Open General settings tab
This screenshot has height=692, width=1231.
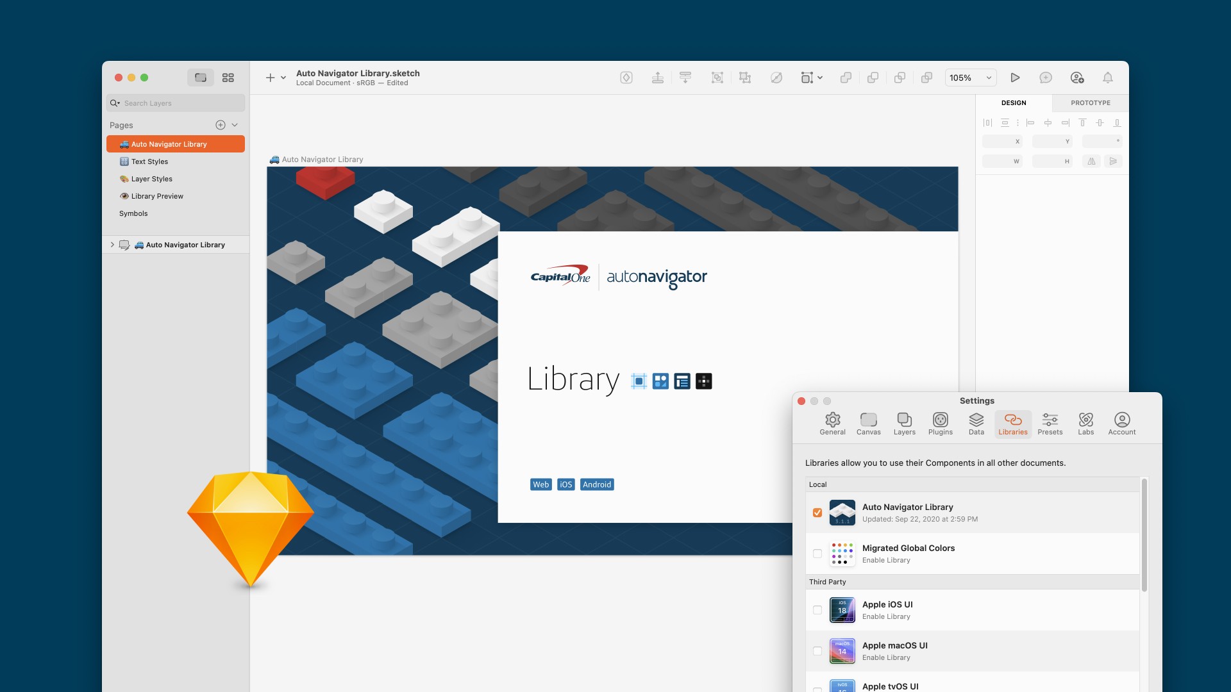[x=832, y=424]
